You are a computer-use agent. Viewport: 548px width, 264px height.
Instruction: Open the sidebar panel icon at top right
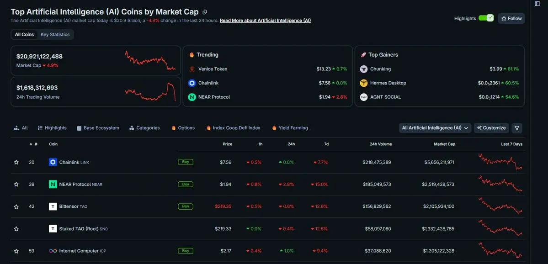tap(537, 4)
